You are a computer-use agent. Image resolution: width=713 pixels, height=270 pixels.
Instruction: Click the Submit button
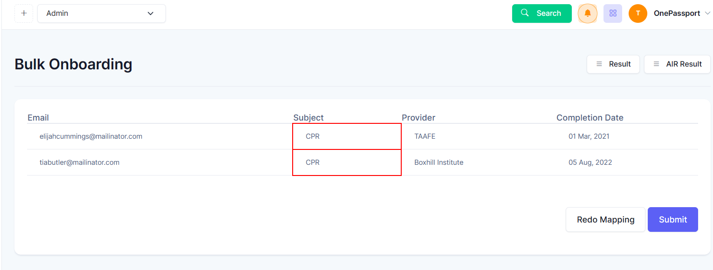673,220
